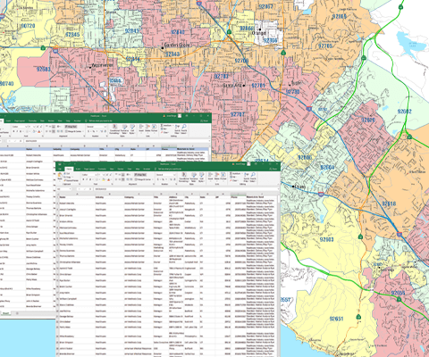Click Format as Table in front Excel window
Screen dimensions: 429x357
click(194, 178)
